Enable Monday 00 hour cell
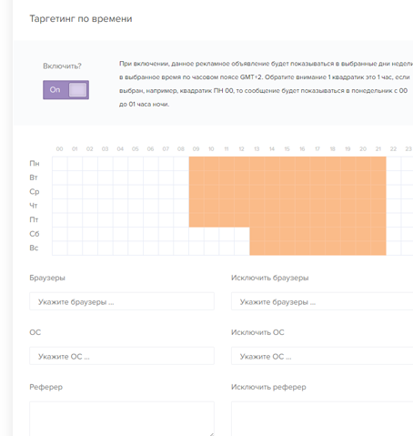Screen dimensions: 413x436 pos(60,164)
